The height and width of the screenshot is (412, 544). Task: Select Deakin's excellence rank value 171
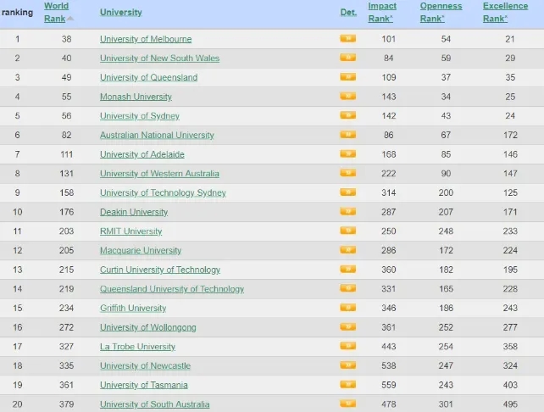click(510, 212)
